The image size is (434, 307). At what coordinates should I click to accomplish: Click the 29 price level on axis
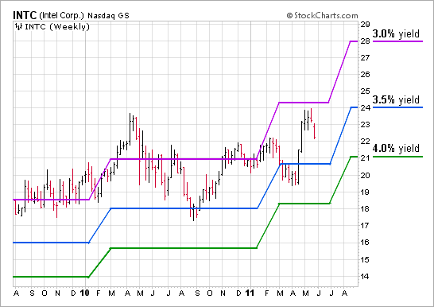point(365,25)
